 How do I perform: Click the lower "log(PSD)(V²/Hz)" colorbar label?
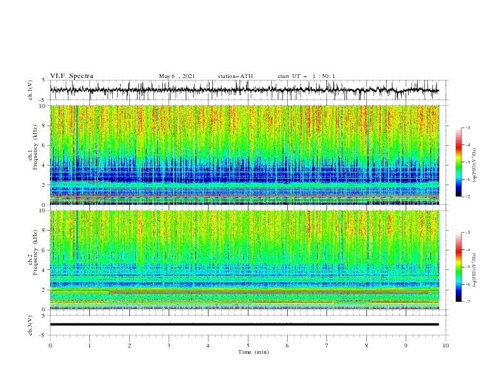pyautogui.click(x=474, y=269)
